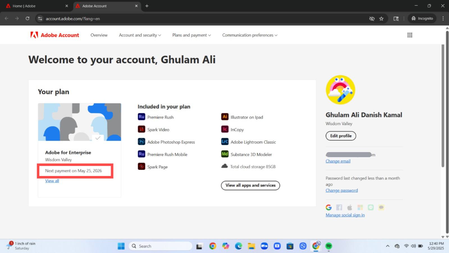This screenshot has height=253, width=449.
Task: Click the Facebook social sign-in icon
Action: point(339,207)
